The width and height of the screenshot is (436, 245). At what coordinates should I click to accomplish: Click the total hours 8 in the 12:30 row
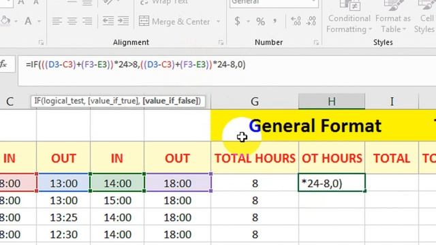pyautogui.click(x=255, y=234)
